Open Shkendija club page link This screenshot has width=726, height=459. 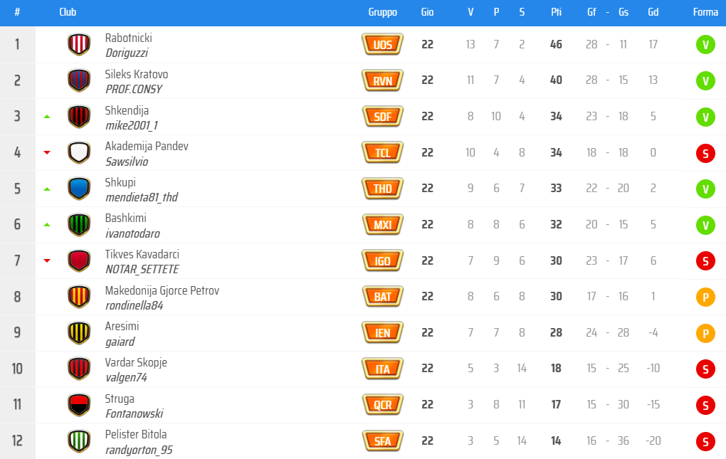click(x=127, y=110)
